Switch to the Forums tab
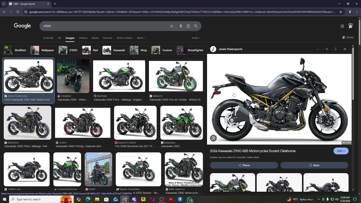Viewport: 361px width, 203px height. [107, 38]
